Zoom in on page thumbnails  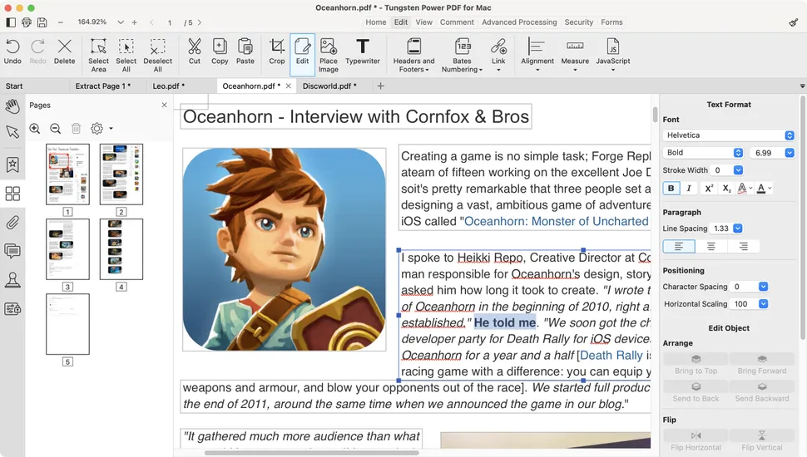pyautogui.click(x=35, y=129)
